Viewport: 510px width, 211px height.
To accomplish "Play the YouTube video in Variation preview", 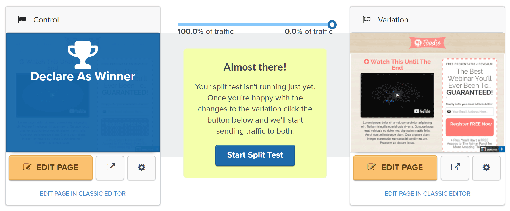I will 397,95.
